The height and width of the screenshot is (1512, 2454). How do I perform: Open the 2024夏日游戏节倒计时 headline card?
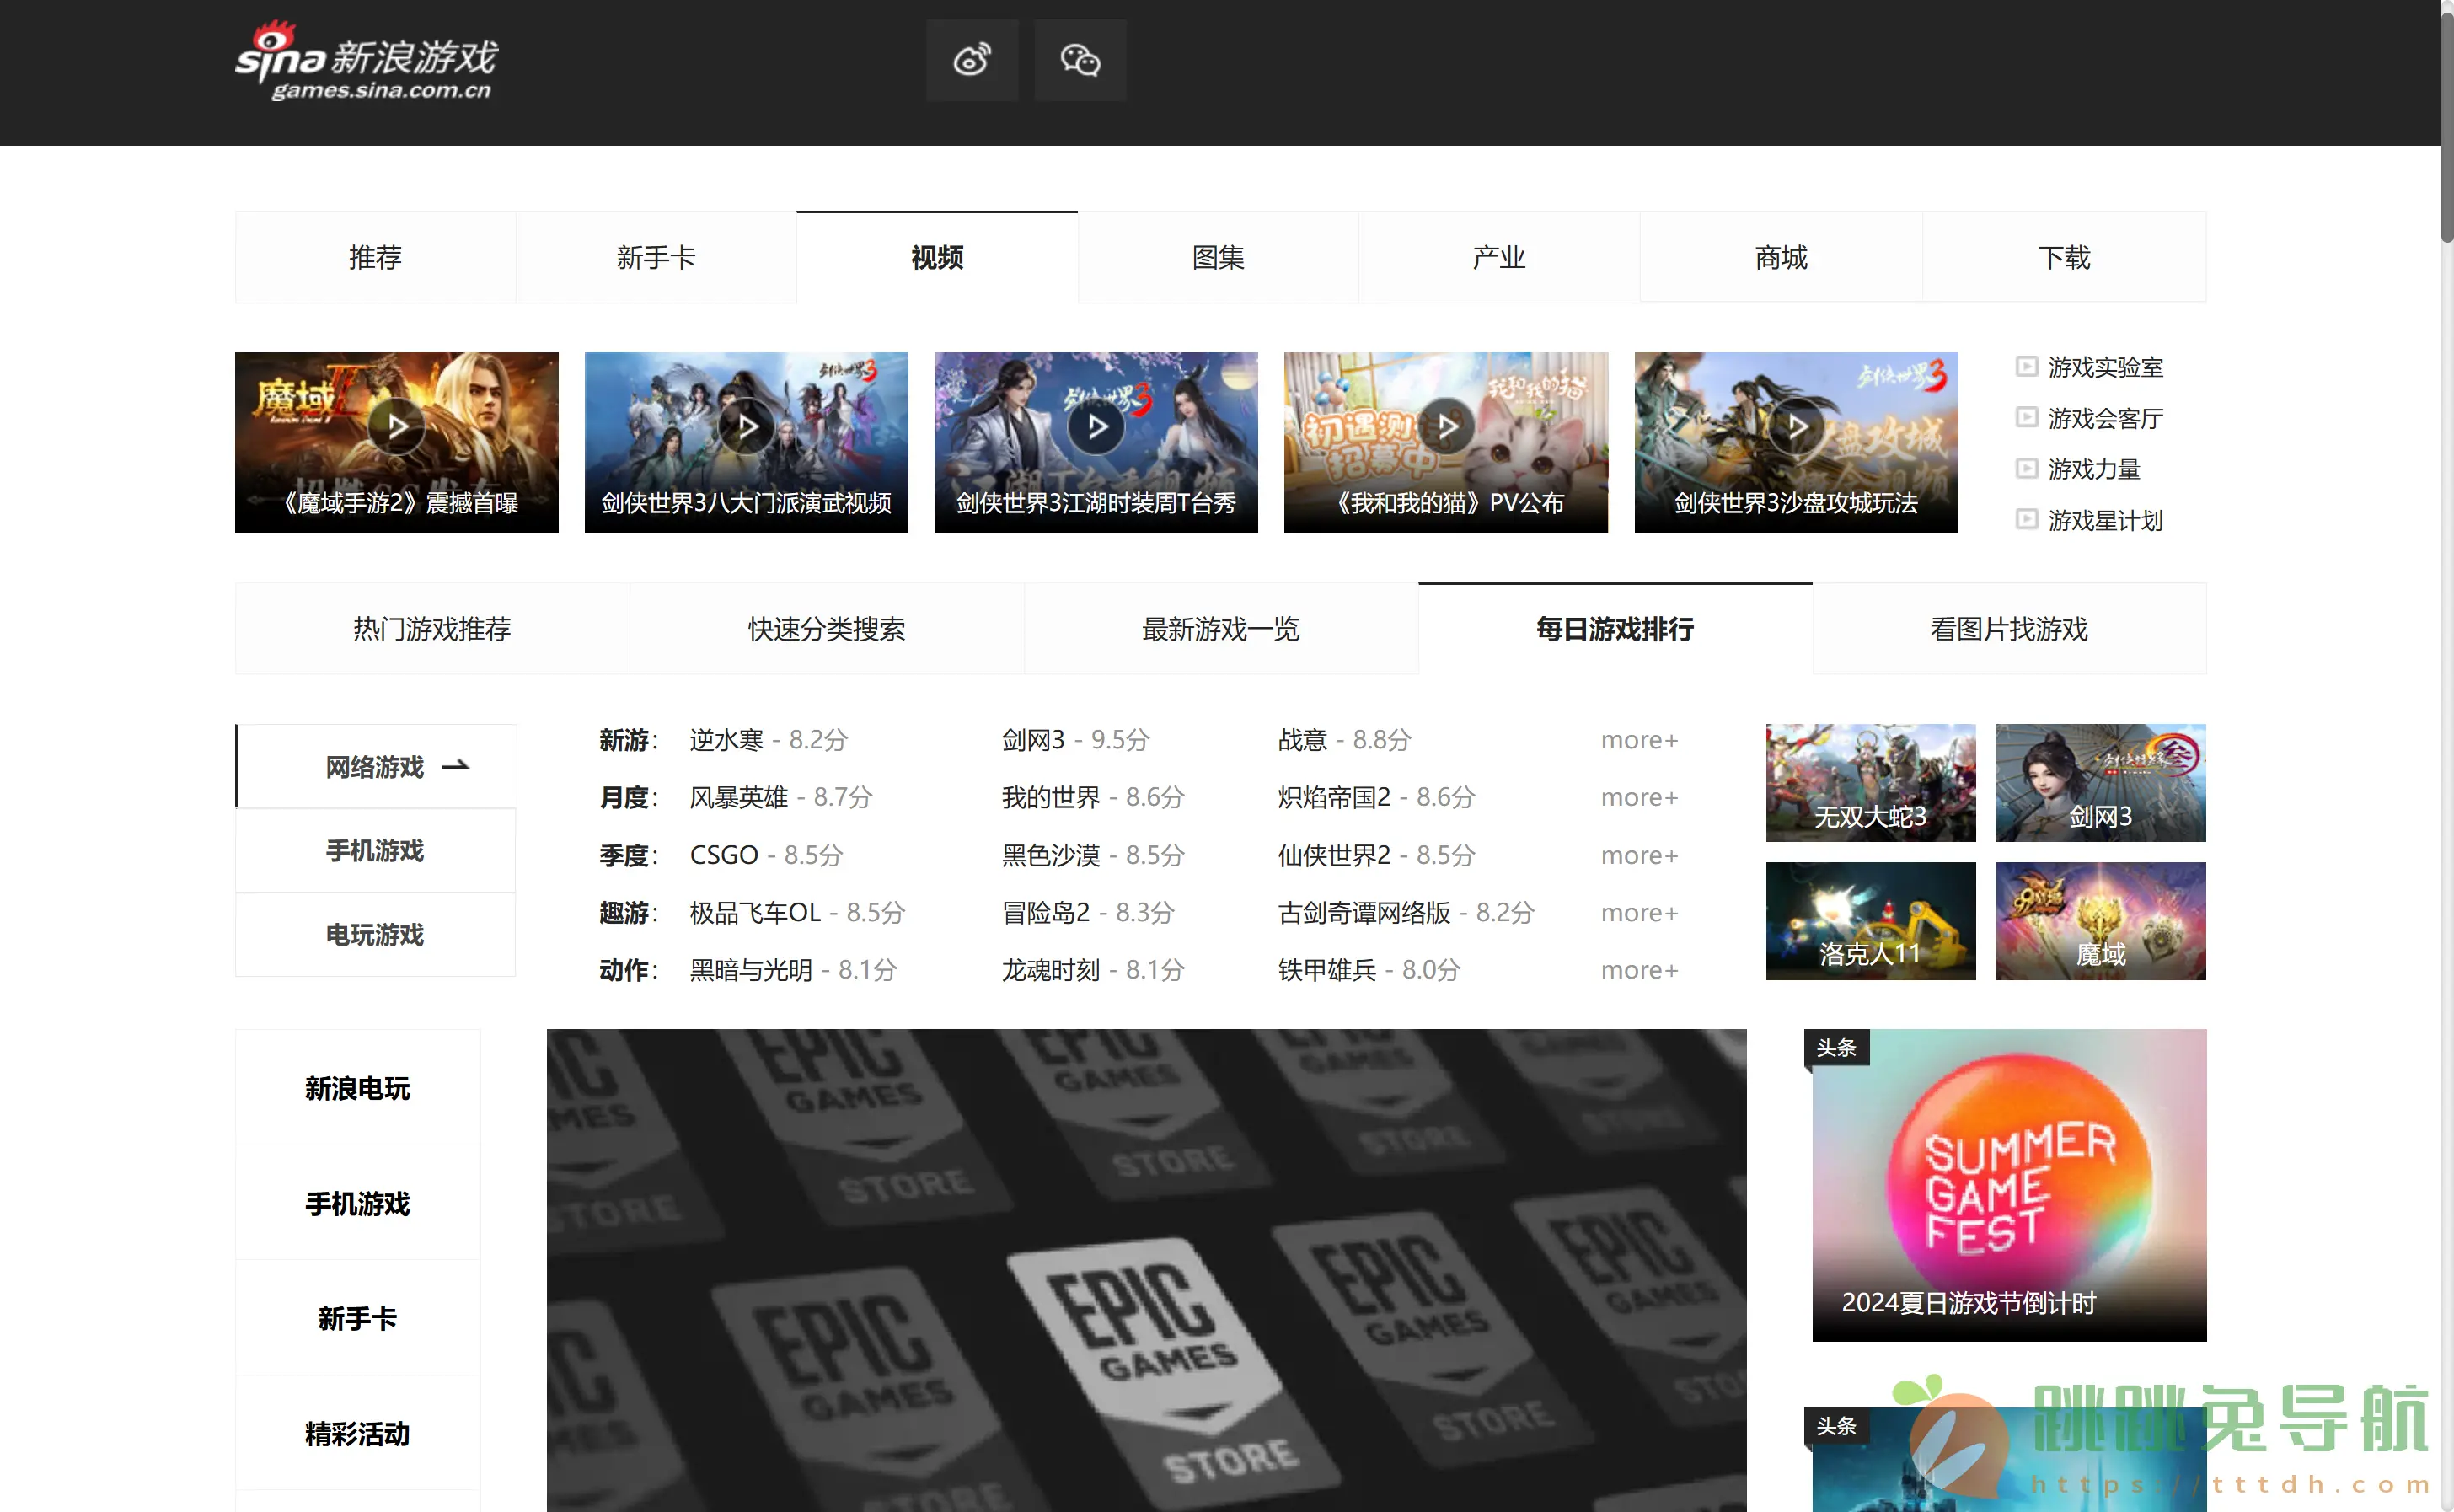point(2009,1185)
